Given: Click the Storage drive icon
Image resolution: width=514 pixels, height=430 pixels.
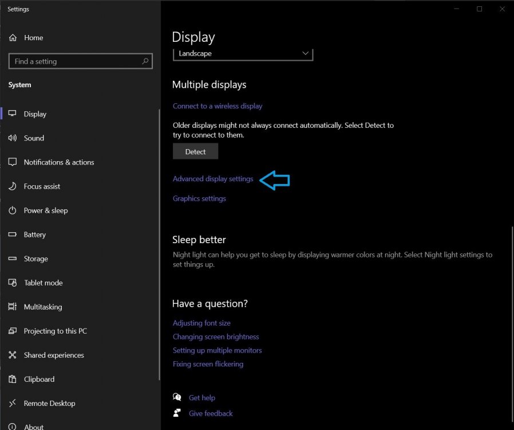Looking at the screenshot, I should (13, 259).
